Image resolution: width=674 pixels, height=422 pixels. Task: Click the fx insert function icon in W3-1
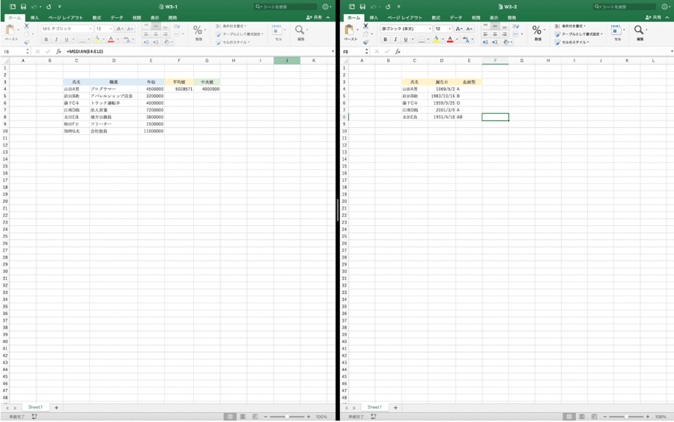(59, 52)
